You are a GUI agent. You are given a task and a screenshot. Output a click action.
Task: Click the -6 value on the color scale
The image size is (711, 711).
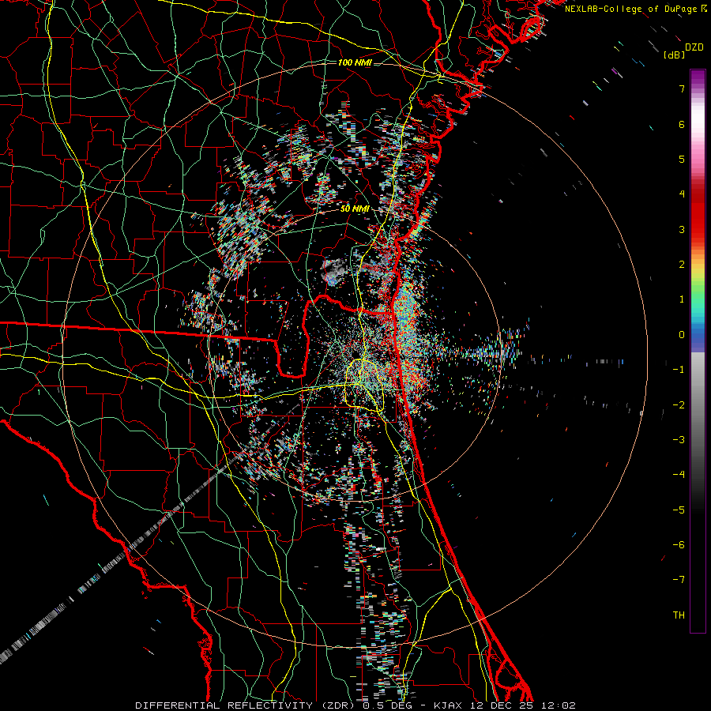pyautogui.click(x=679, y=545)
